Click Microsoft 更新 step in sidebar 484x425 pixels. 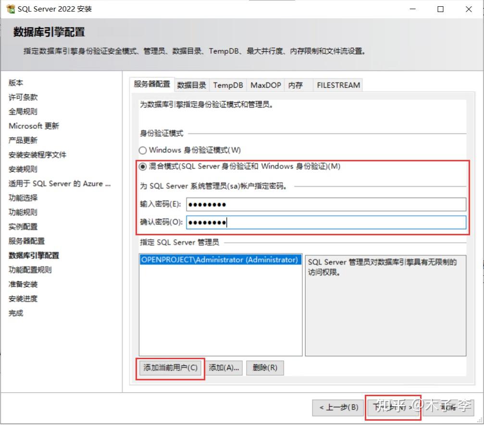34,126
